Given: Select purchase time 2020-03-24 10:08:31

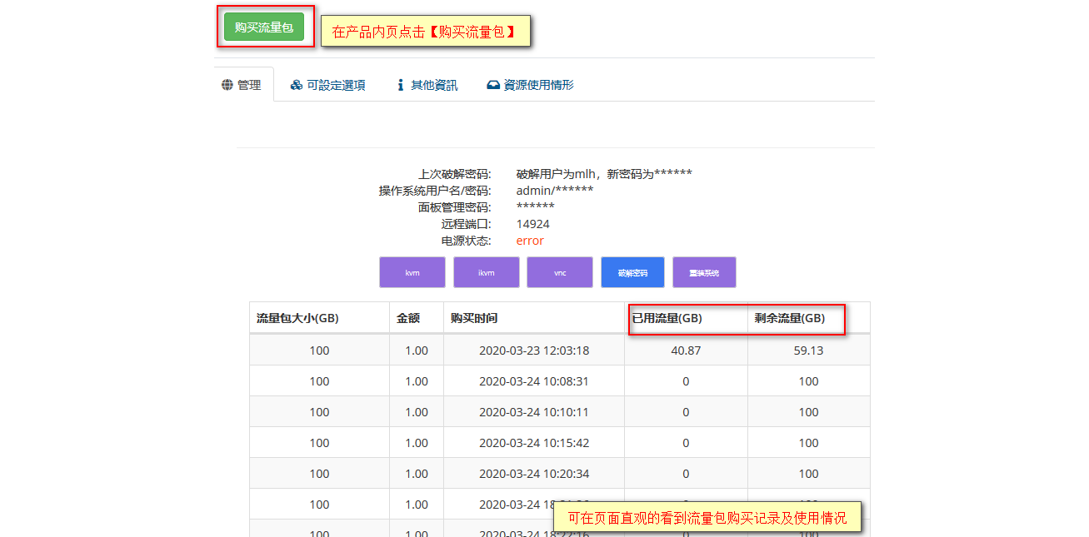Looking at the screenshot, I should (534, 381).
